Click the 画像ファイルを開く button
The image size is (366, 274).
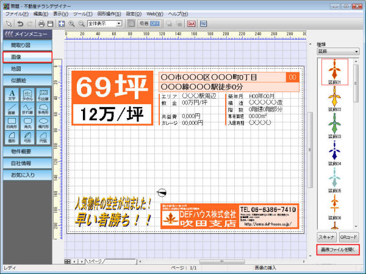tap(339, 250)
